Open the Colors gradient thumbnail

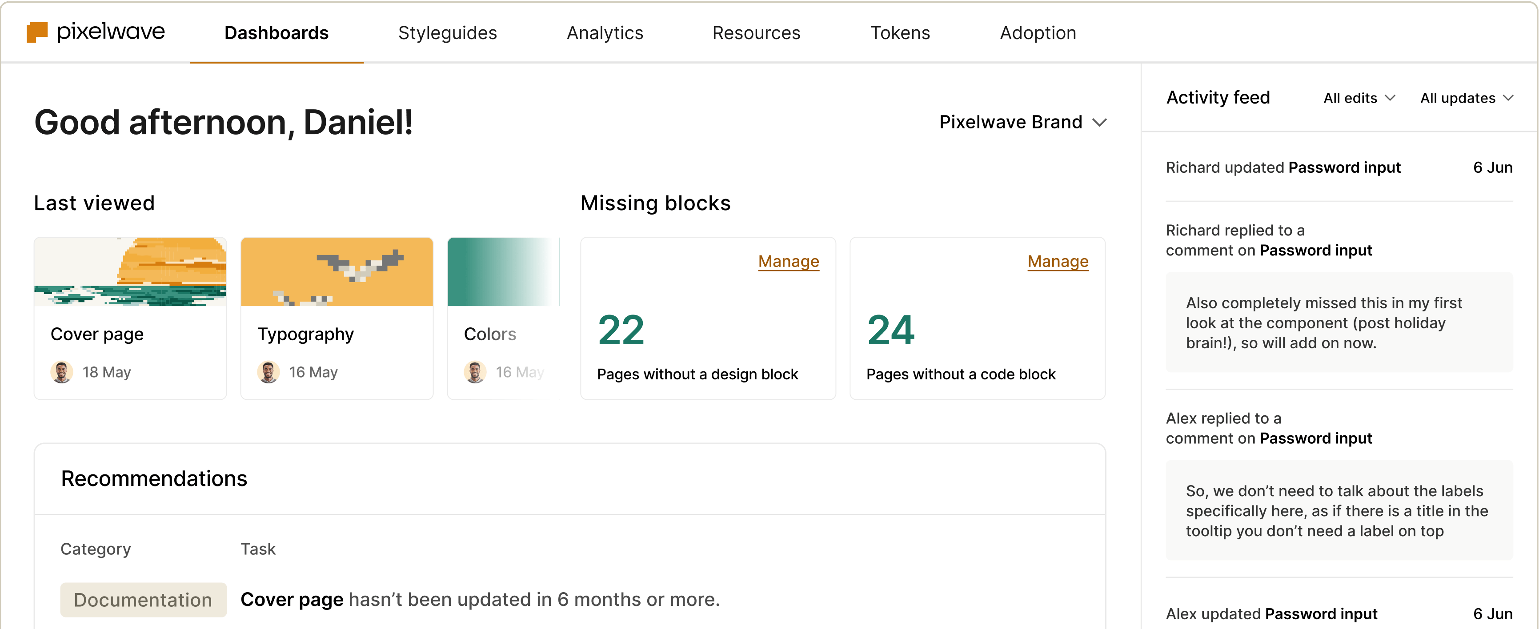503,272
